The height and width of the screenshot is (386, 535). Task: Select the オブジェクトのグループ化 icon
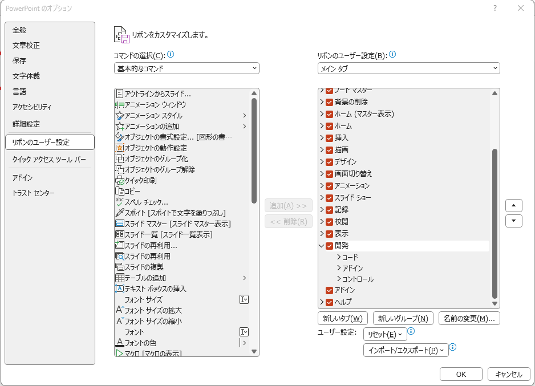click(x=120, y=159)
